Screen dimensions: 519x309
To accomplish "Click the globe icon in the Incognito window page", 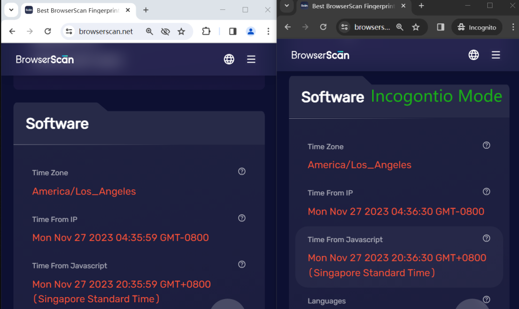I will [x=474, y=55].
